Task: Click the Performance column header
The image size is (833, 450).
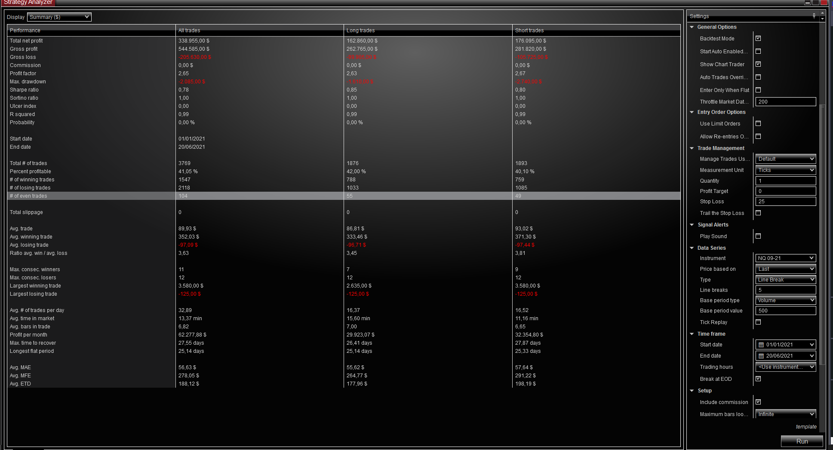Action: (91, 31)
